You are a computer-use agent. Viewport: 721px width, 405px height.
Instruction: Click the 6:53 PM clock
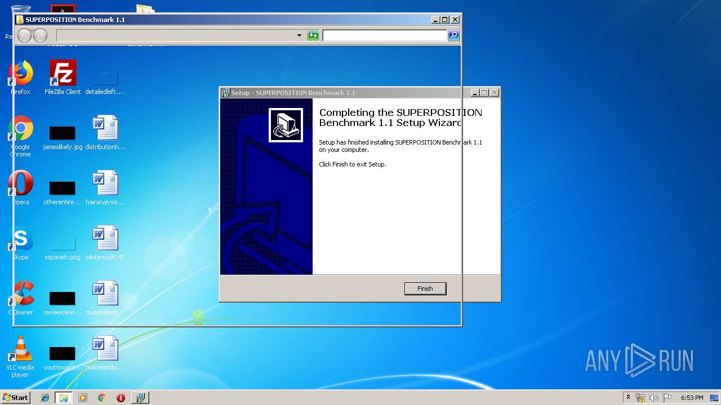coord(692,398)
